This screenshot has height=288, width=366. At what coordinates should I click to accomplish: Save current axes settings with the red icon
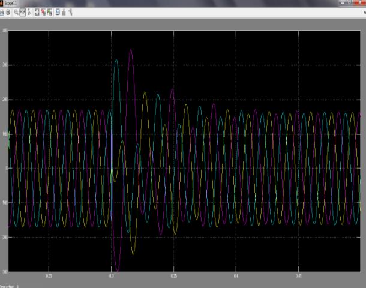click(43, 13)
